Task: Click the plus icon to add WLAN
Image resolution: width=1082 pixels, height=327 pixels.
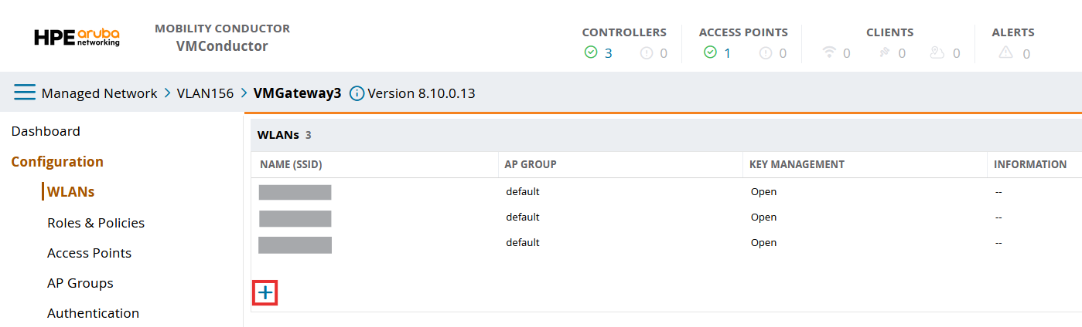Action: click(x=265, y=293)
